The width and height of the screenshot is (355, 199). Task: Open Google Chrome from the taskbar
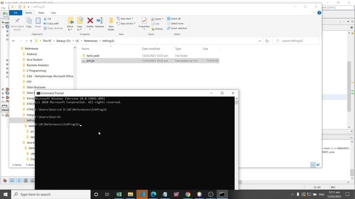[187, 195]
